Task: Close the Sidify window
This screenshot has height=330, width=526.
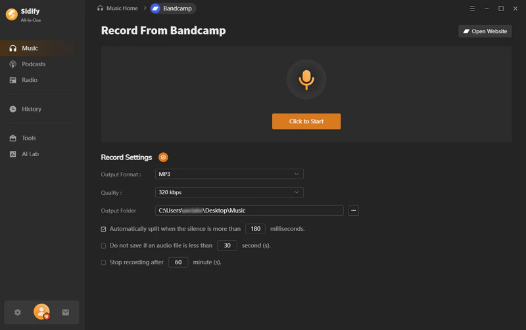Action: tap(515, 9)
